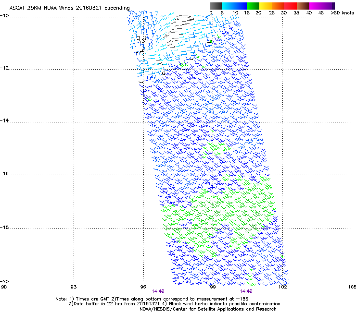This screenshot has height=312, width=356.
Task: Click the cyan 5-10 knots color swatch
Action: pyautogui.click(x=228, y=6)
